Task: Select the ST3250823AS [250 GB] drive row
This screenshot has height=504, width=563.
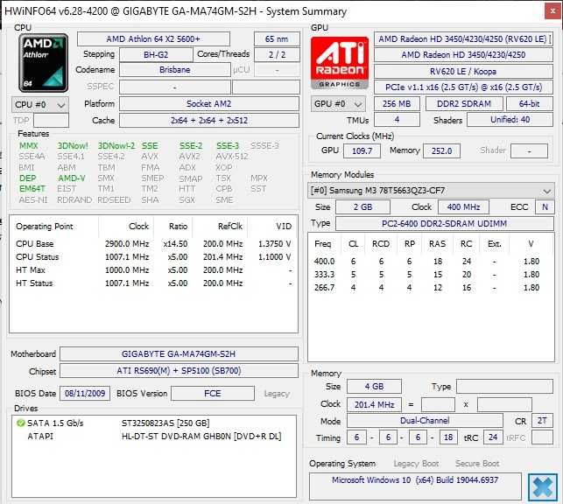Action: point(154,423)
